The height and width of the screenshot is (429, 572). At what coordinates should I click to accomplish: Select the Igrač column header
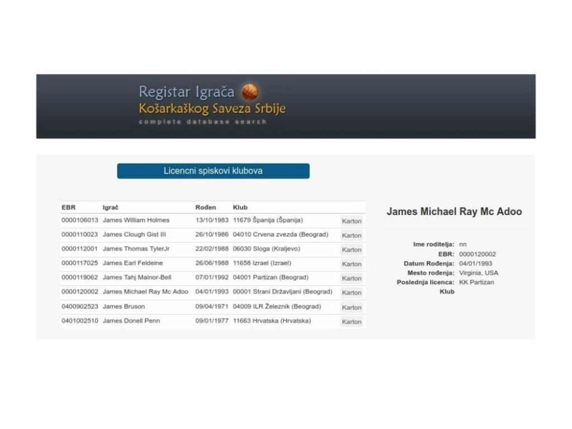[x=111, y=207]
